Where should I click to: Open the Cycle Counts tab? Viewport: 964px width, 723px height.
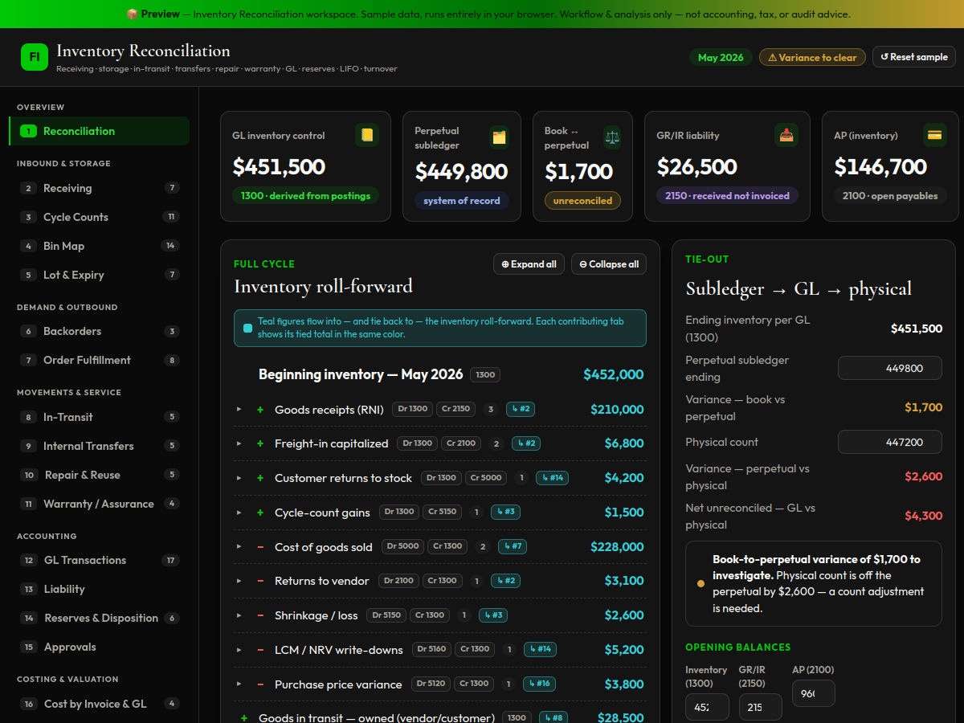99,217
